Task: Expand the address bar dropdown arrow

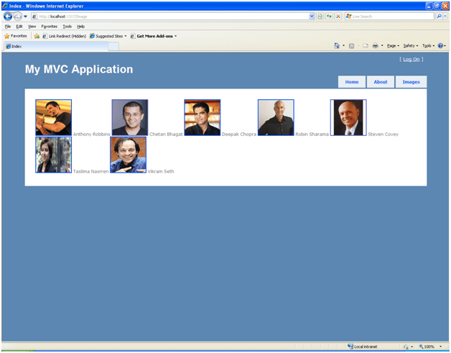Action: coord(312,16)
